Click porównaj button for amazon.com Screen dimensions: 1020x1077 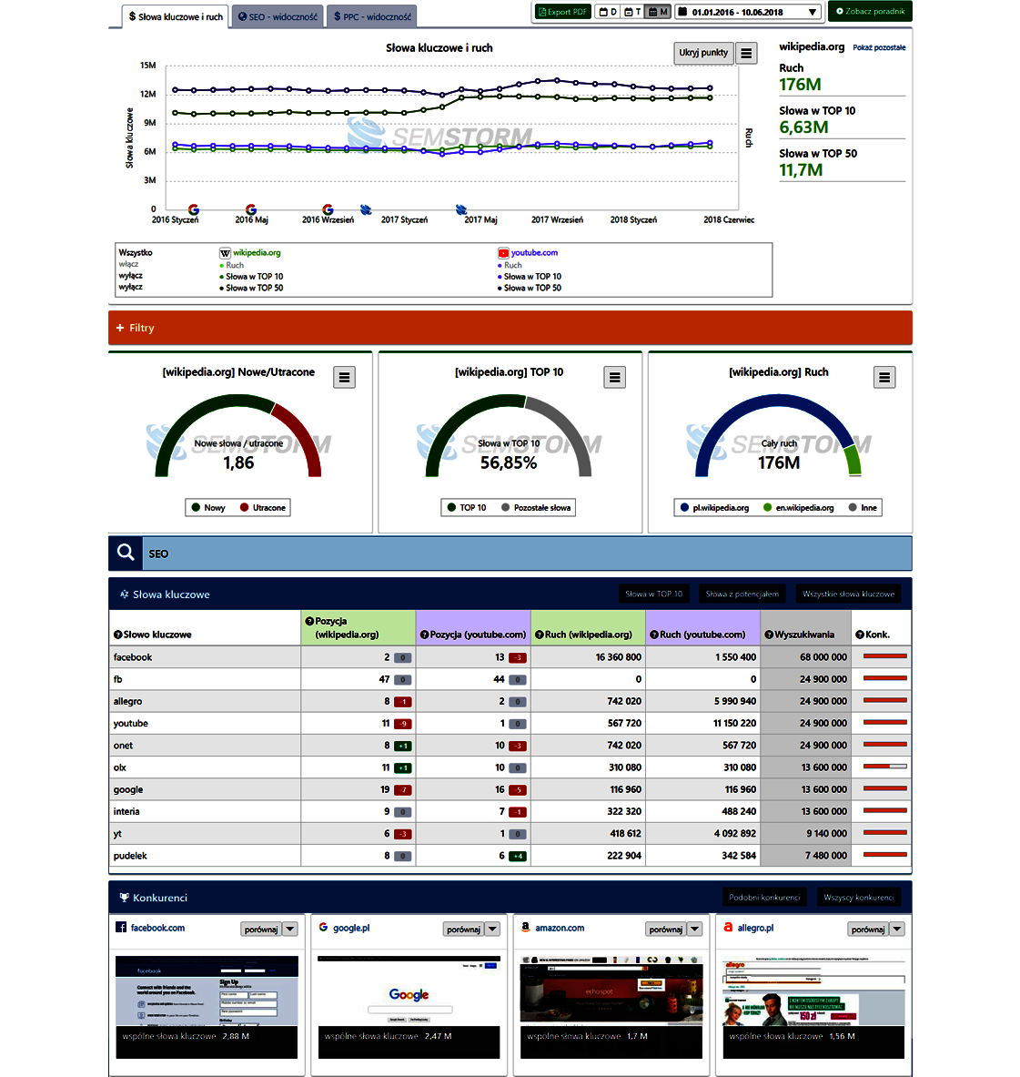[x=666, y=930]
